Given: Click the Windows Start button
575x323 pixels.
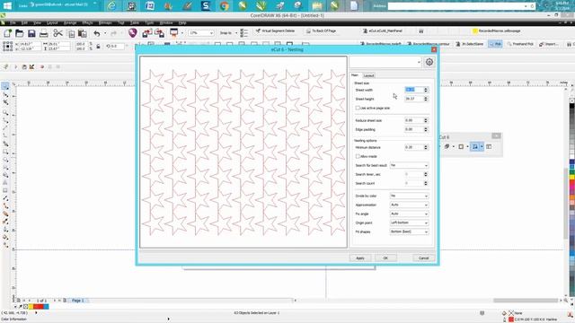Looking at the screenshot, I should [7, 5].
